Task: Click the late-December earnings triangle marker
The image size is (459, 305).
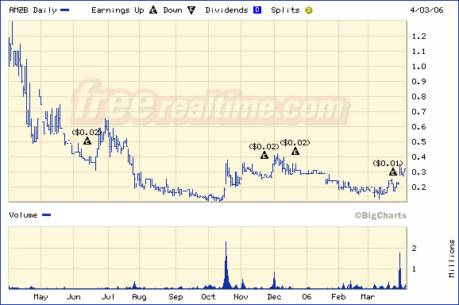Action: coord(295,151)
